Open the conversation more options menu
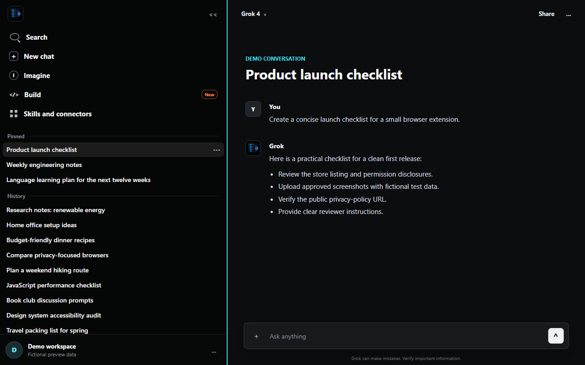 coord(569,15)
